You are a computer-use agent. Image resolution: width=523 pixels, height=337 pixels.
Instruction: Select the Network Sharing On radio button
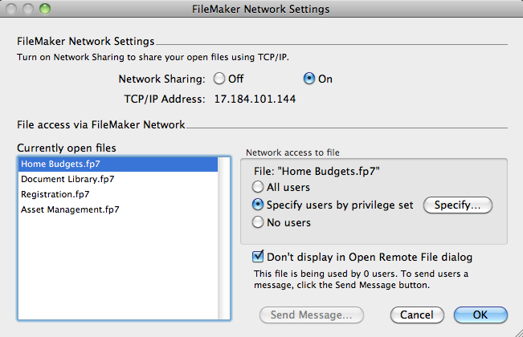tap(308, 79)
